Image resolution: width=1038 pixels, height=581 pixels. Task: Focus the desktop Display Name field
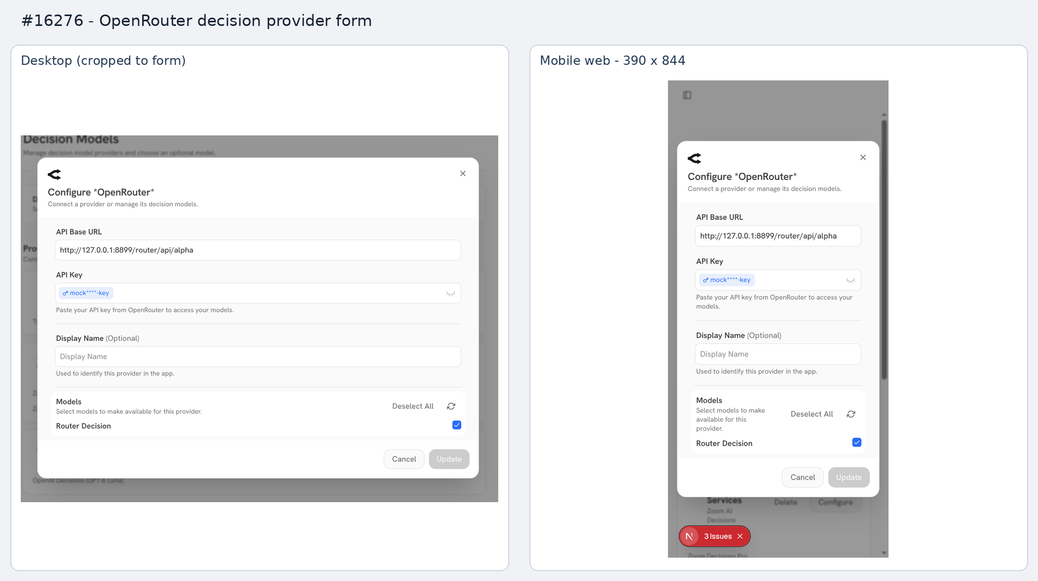pyautogui.click(x=258, y=357)
